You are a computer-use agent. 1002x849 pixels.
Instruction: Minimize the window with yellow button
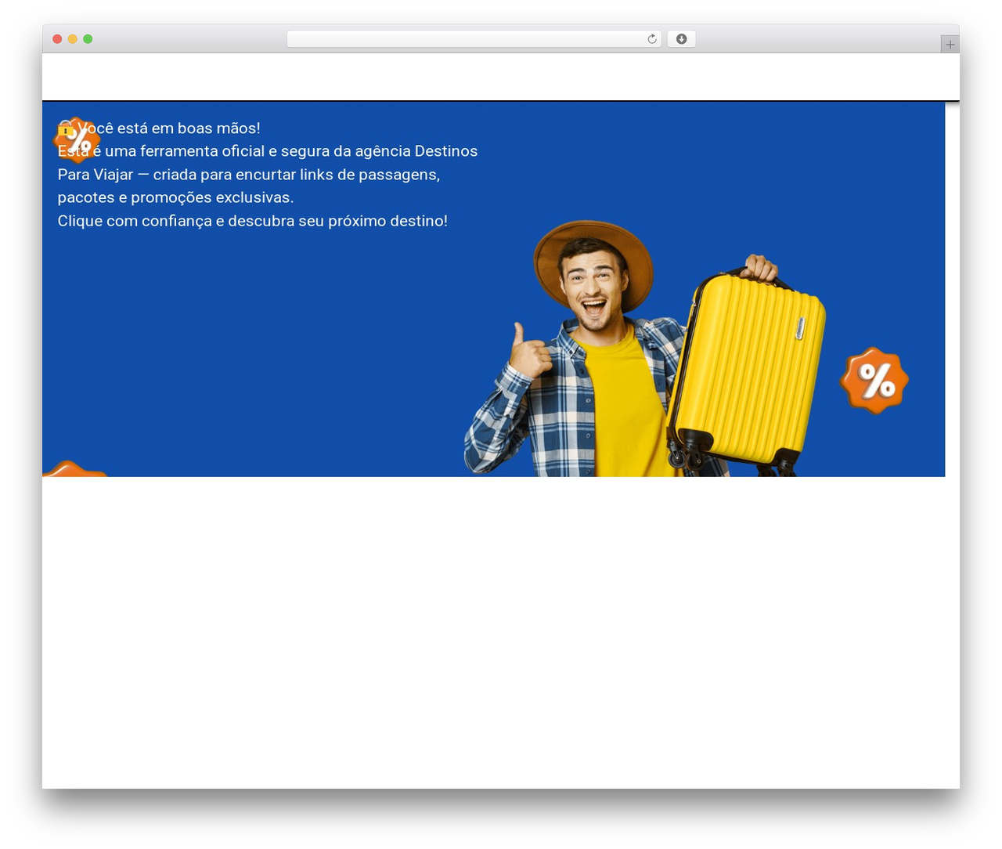point(72,39)
